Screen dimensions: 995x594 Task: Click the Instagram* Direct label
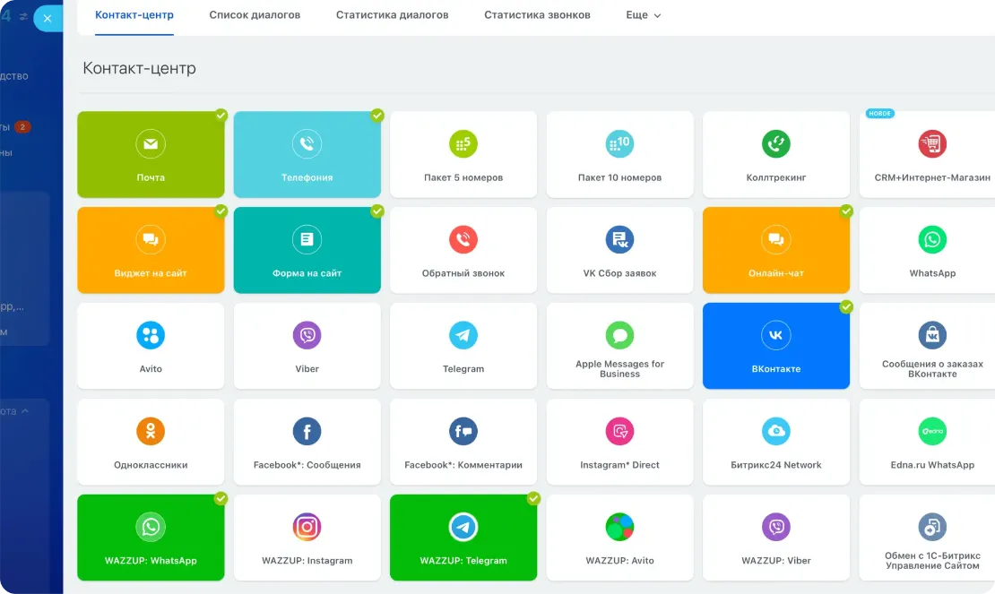tap(620, 465)
